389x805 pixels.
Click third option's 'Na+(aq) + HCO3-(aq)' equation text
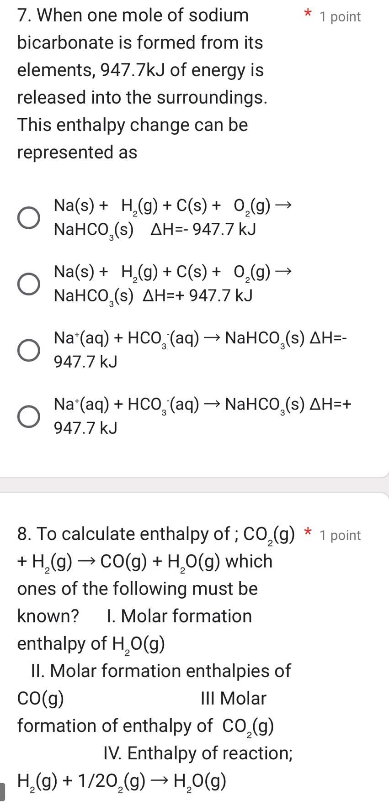click(x=127, y=338)
